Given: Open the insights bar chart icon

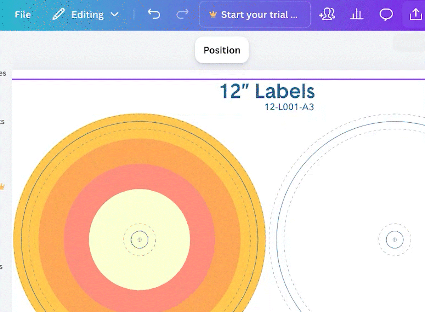Looking at the screenshot, I should click(x=356, y=14).
